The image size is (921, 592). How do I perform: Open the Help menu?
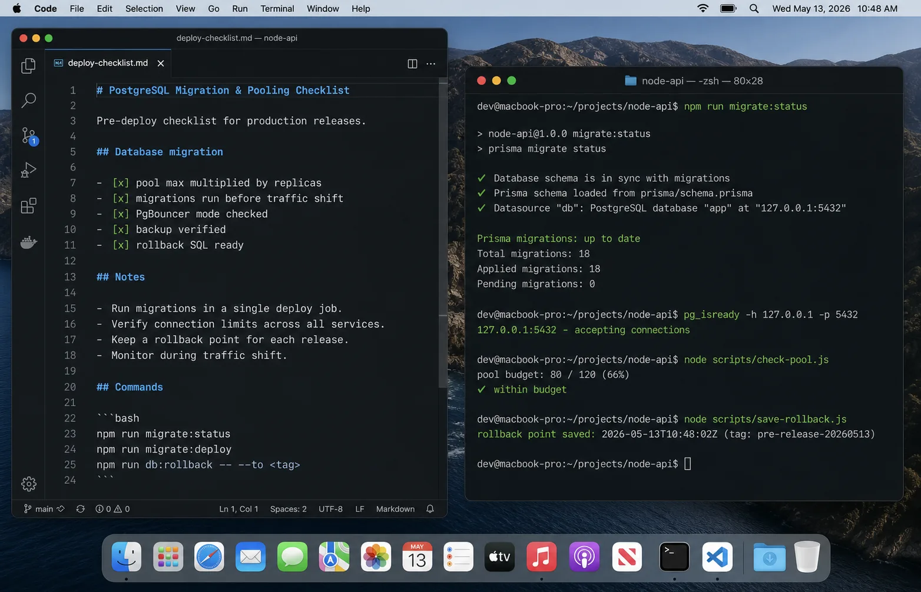pyautogui.click(x=360, y=8)
